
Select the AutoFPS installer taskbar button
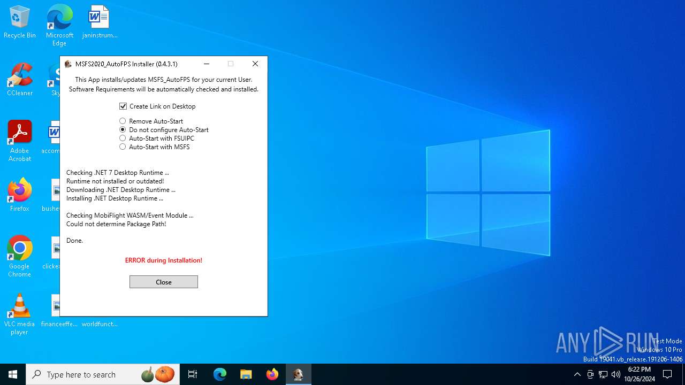(298, 374)
